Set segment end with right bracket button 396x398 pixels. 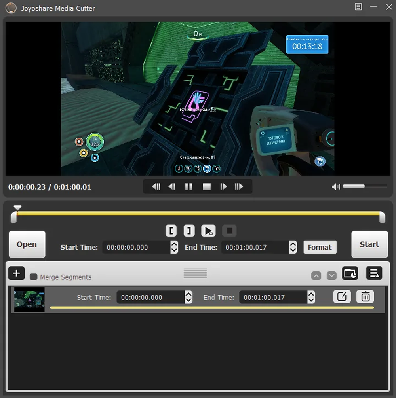point(189,231)
